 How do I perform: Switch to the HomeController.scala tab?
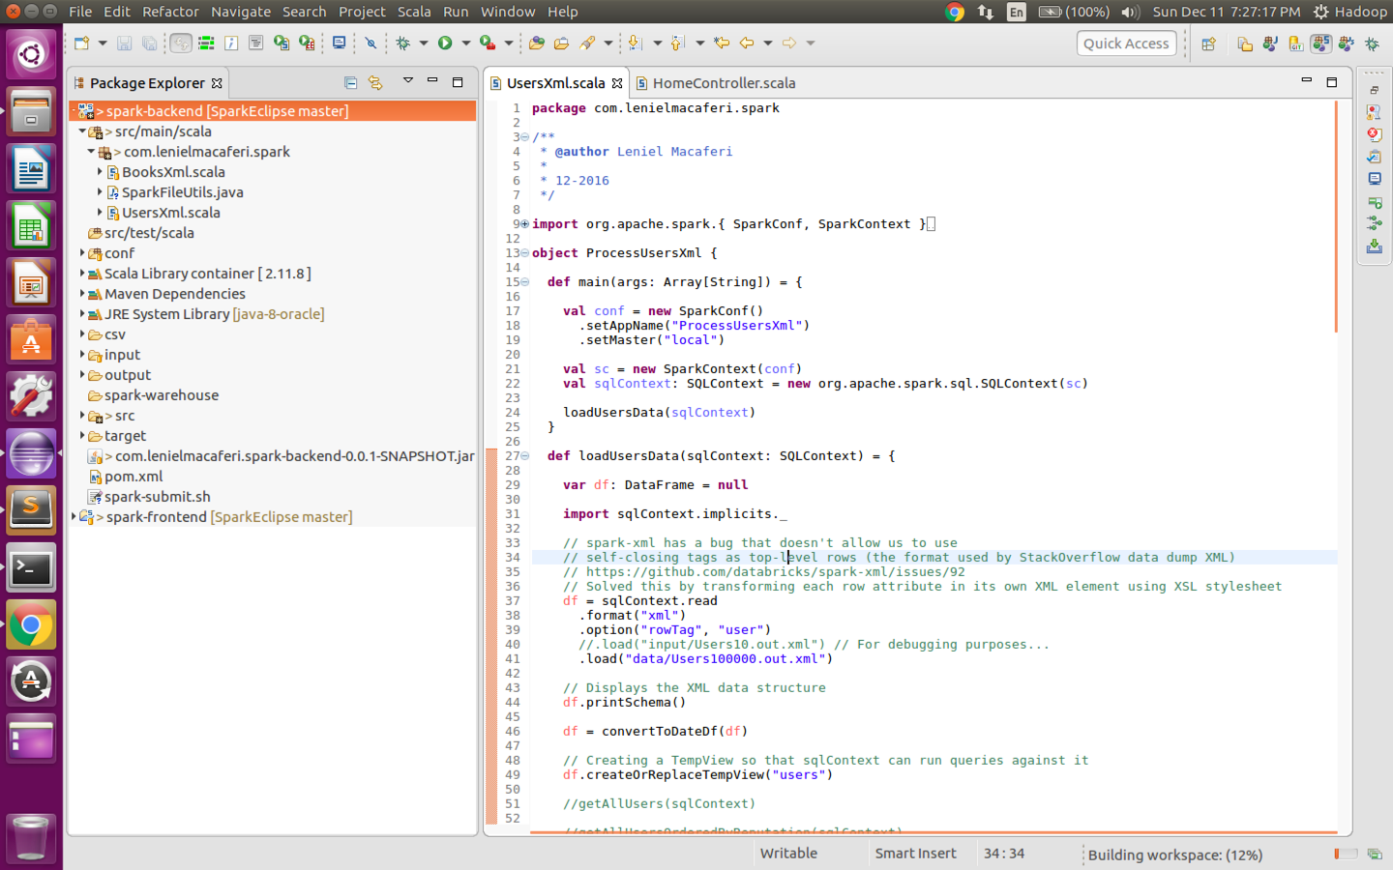(723, 83)
